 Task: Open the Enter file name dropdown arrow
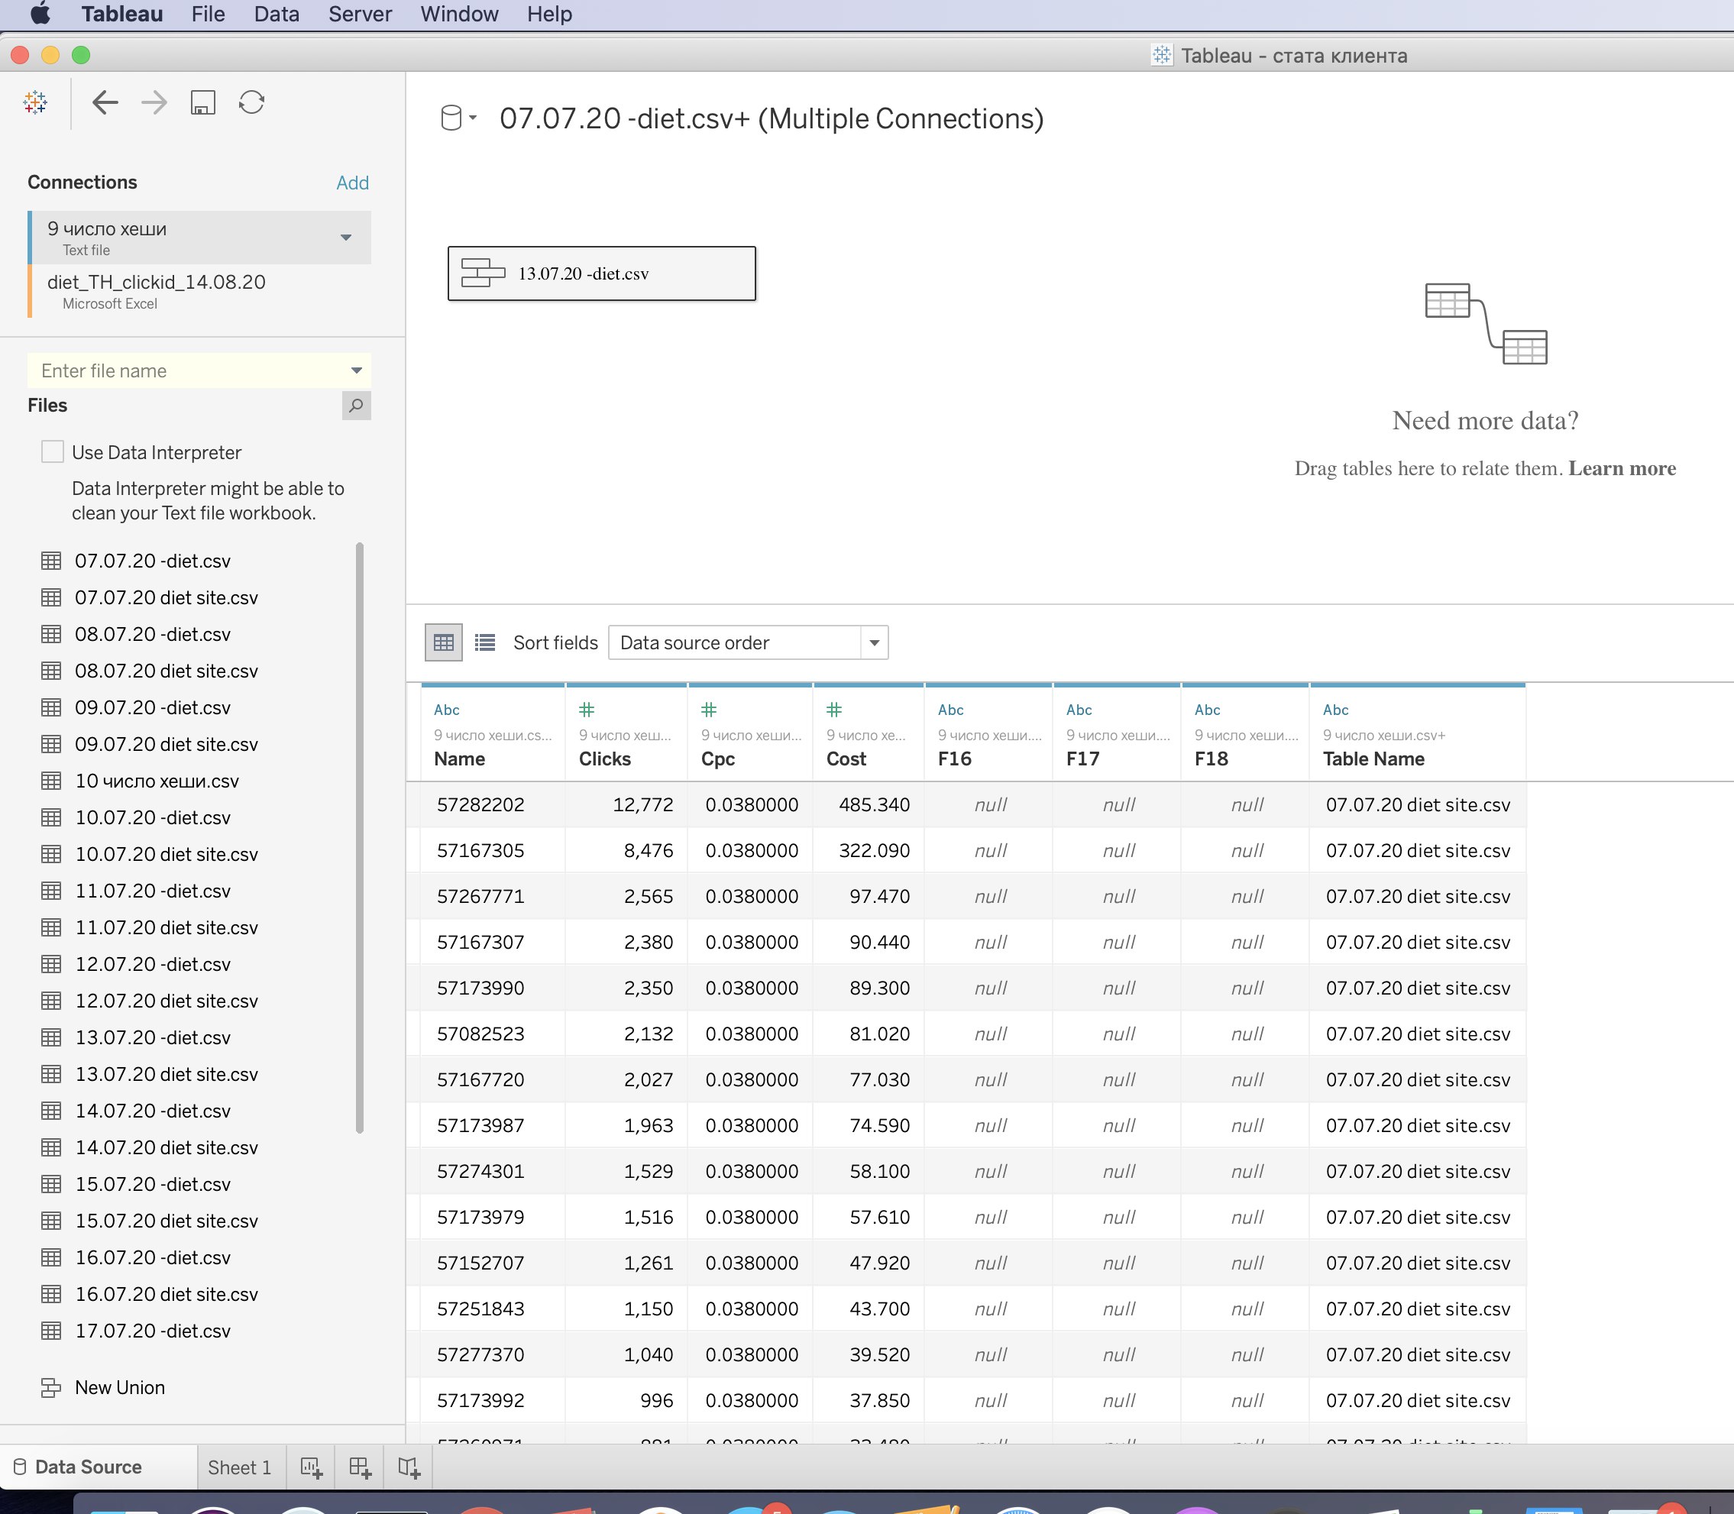[x=357, y=371]
